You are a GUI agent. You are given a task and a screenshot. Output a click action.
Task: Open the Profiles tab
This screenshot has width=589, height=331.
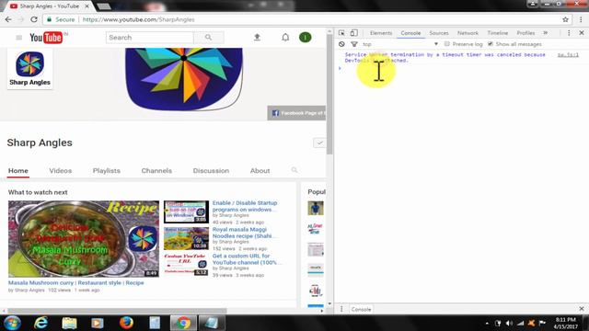click(x=525, y=33)
